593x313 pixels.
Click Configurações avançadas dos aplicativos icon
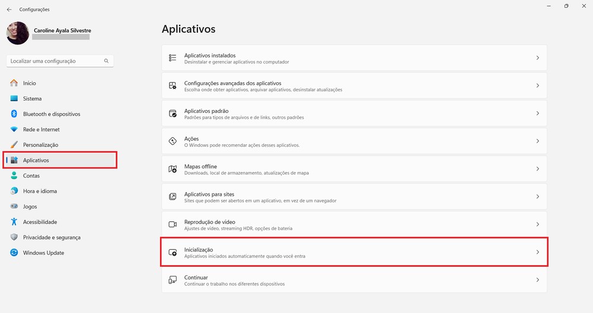coord(173,86)
